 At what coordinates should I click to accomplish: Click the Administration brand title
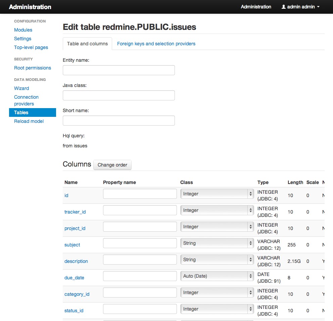click(30, 7)
